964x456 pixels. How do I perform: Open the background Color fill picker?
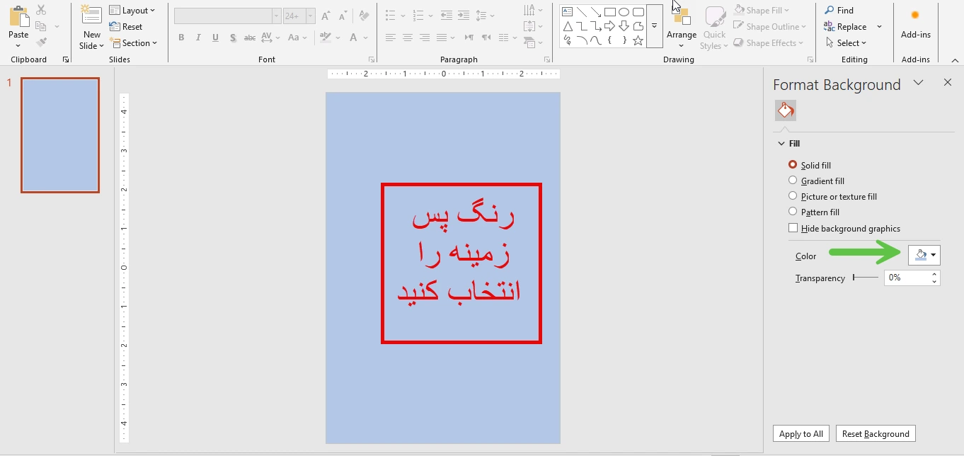924,255
